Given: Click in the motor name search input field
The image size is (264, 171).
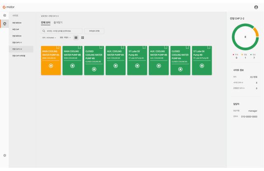Looking at the screenshot, I should tap(61, 31).
